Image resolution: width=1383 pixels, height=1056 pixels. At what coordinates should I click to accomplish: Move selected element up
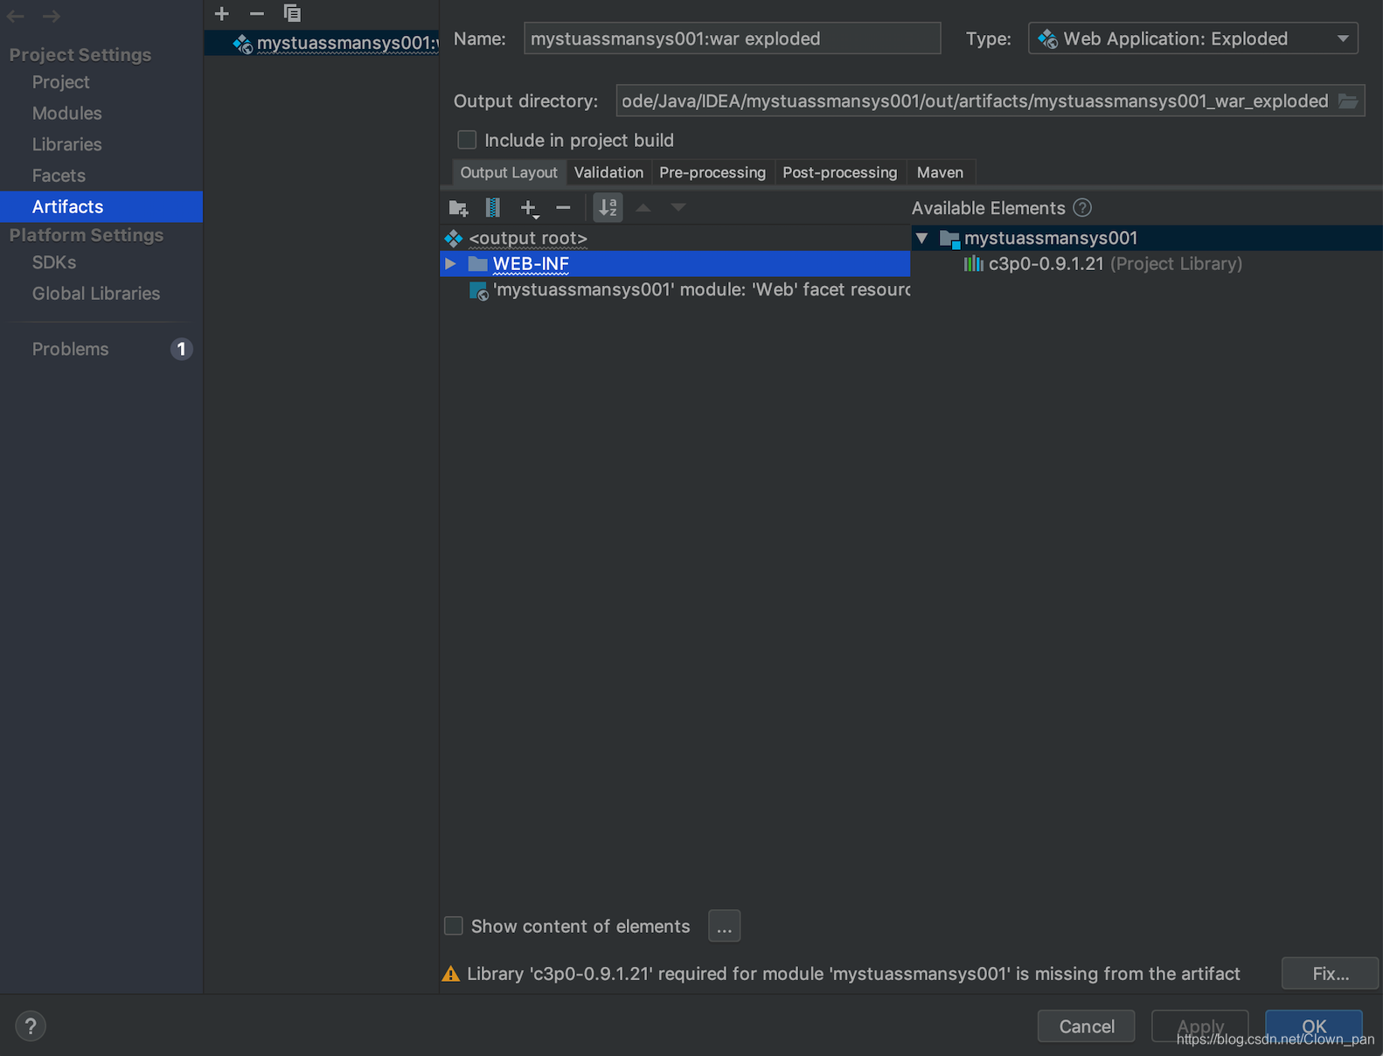click(643, 208)
